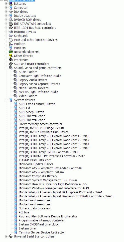This screenshot has width=124, height=242.
Task: Select Intel(R) ICH9 Family SMBus Controller - 2930
Action: pyautogui.click(x=49, y=152)
